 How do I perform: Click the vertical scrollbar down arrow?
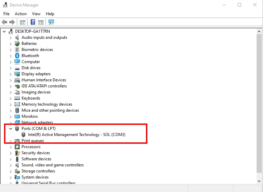pyautogui.click(x=260, y=181)
